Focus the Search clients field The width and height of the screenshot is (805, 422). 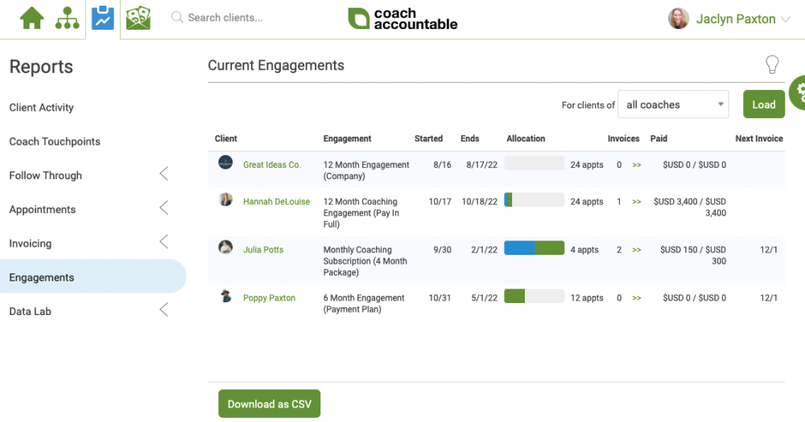(x=225, y=18)
